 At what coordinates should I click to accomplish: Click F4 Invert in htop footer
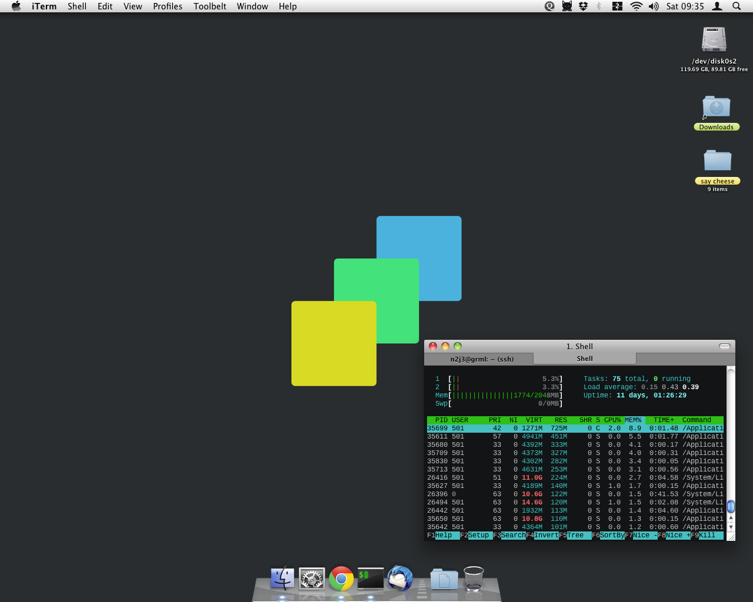coord(542,535)
